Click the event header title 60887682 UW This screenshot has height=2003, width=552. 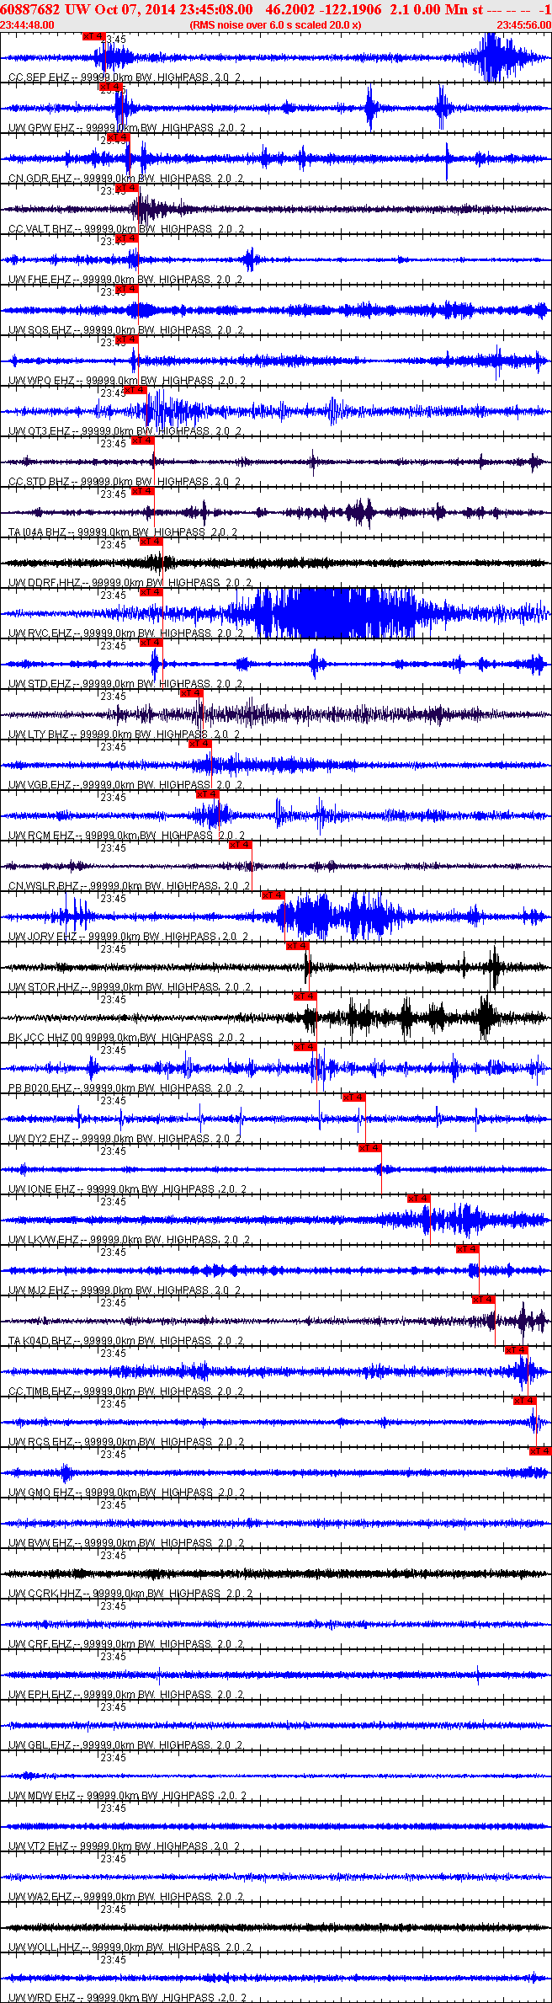pyautogui.click(x=45, y=9)
